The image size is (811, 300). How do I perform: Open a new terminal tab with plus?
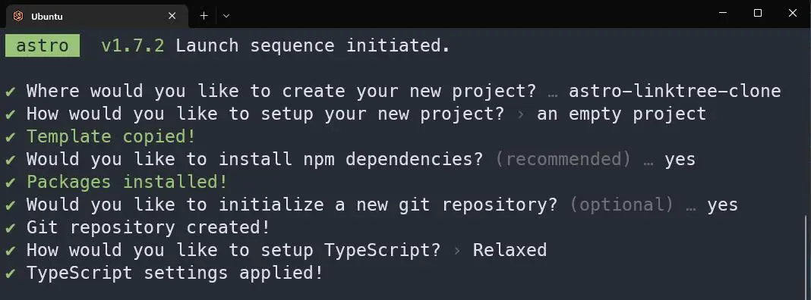[x=204, y=16]
